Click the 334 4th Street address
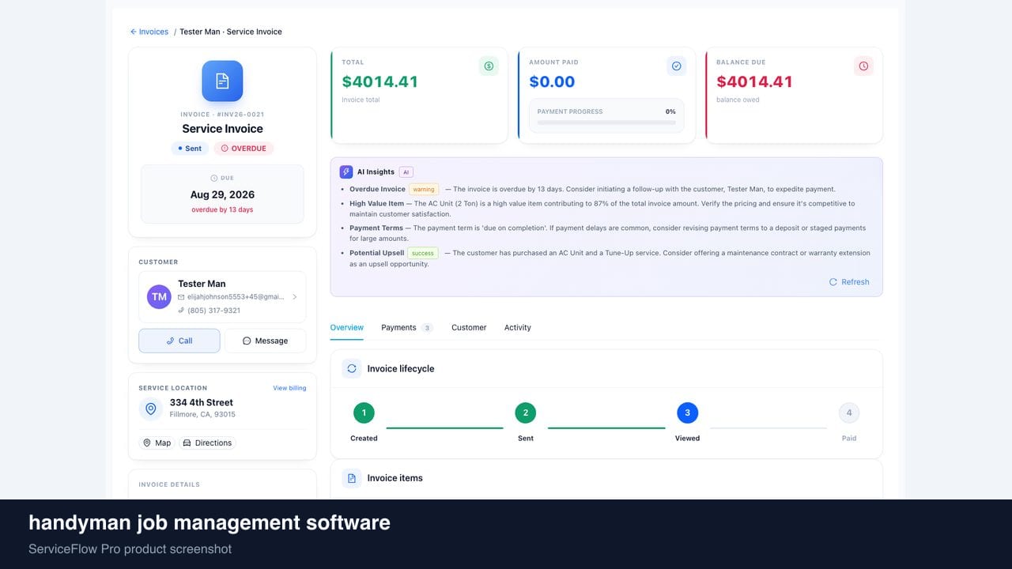Viewport: 1012px width, 569px height. tap(202, 402)
